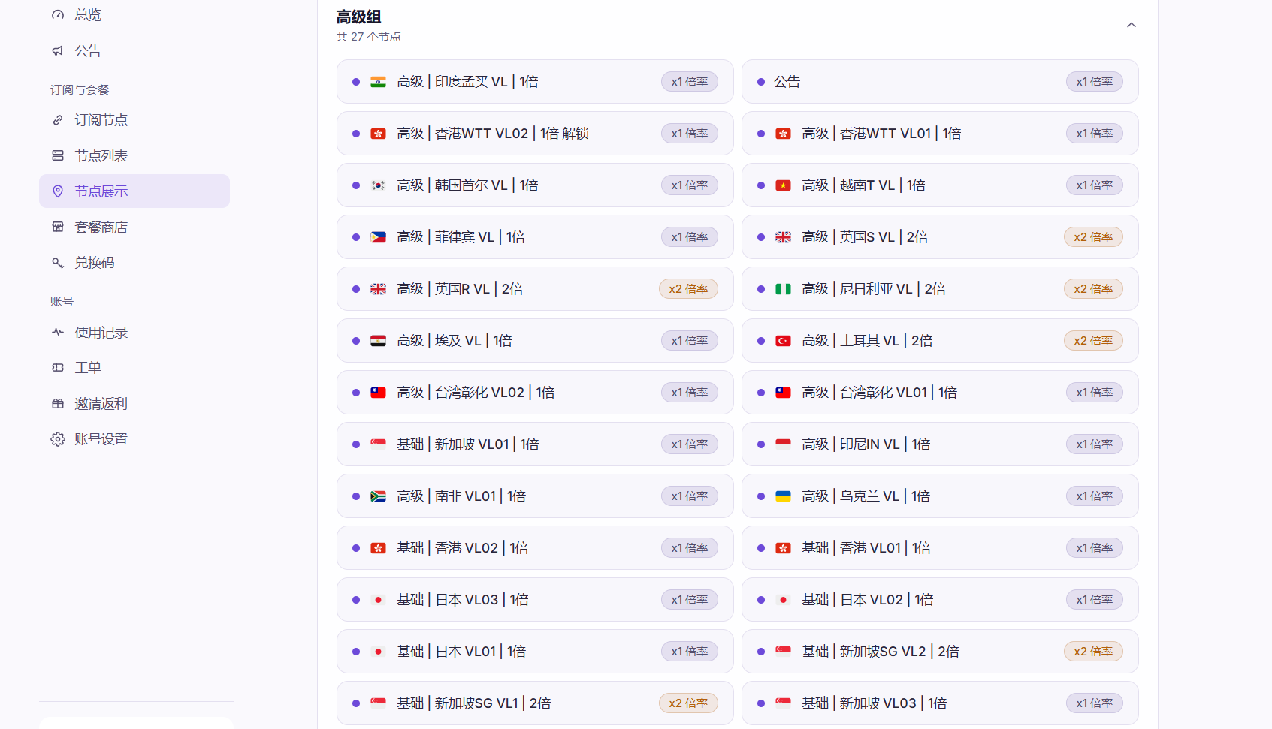Open 兑换码 sidebar link

click(x=134, y=263)
